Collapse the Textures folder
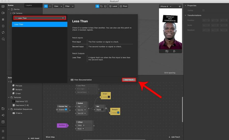The width and height of the screenshot is (229, 140). coord(9,97)
